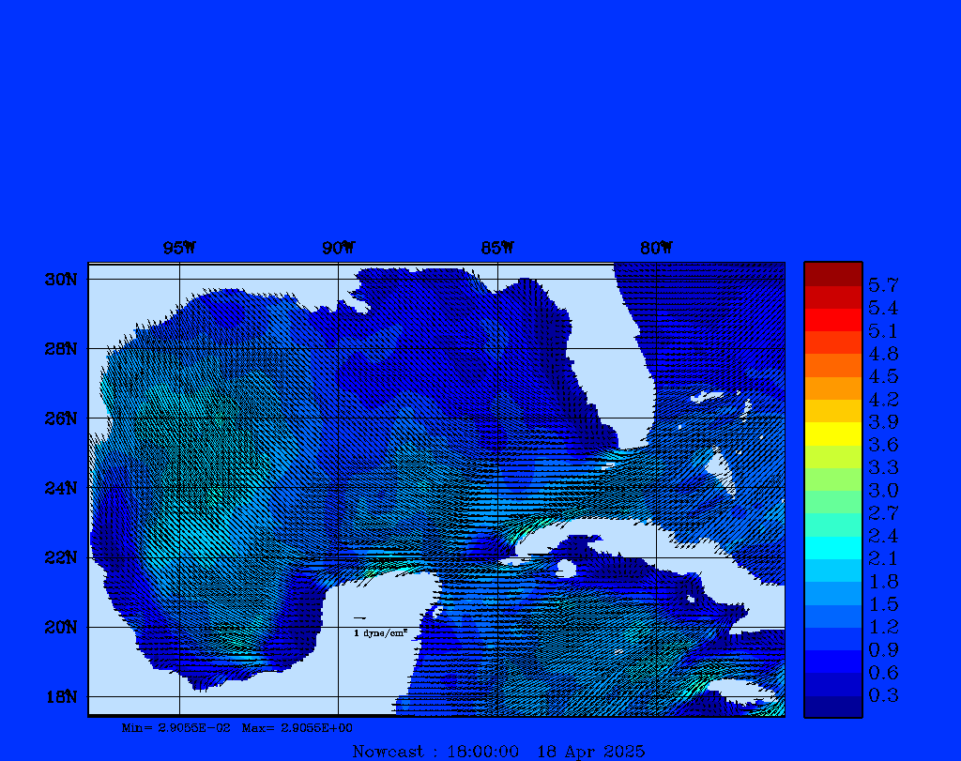This screenshot has width=961, height=761.
Task: Click the 1 dyne/cm² scale arrow
Action: point(359,618)
